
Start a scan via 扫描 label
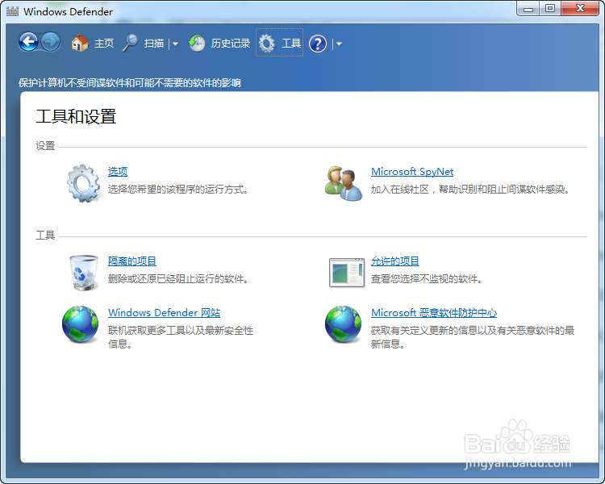pyautogui.click(x=154, y=44)
